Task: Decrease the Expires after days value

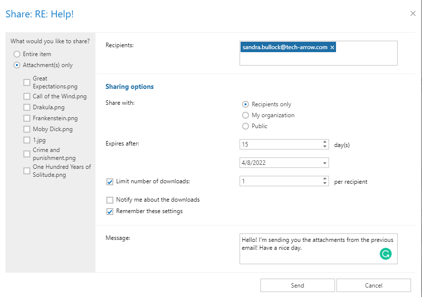Action: pos(325,147)
